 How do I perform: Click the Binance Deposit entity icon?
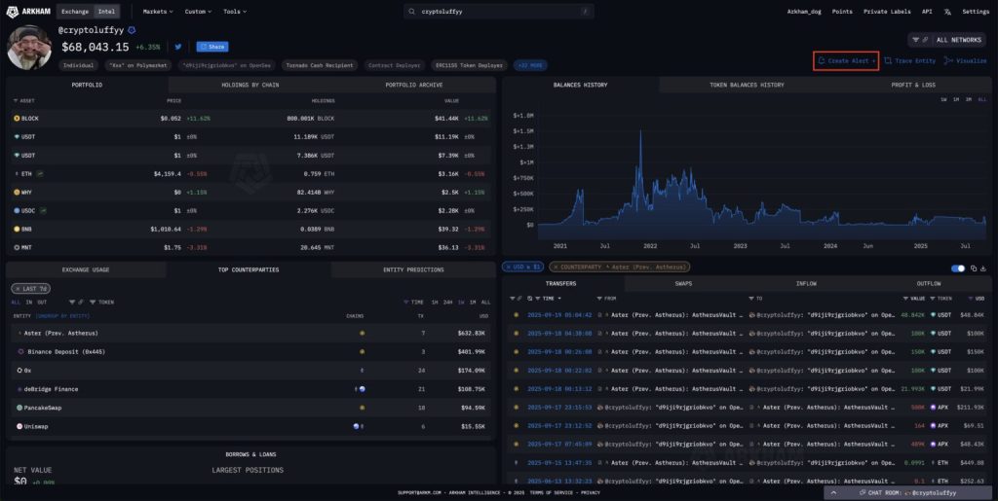pyautogui.click(x=21, y=352)
